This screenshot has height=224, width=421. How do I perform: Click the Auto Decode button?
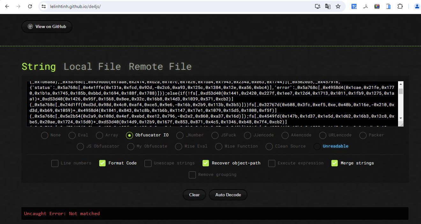(228, 195)
